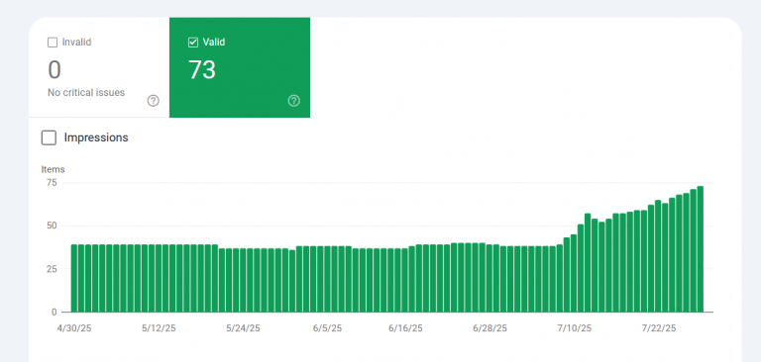The image size is (761, 362).
Task: Click the 7/10/25 date label
Action: (x=574, y=328)
